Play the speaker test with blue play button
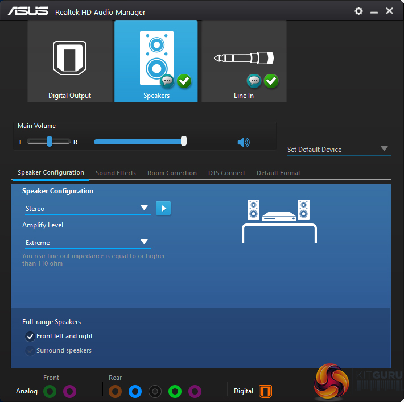Screen dimensions: 404x402 point(163,208)
